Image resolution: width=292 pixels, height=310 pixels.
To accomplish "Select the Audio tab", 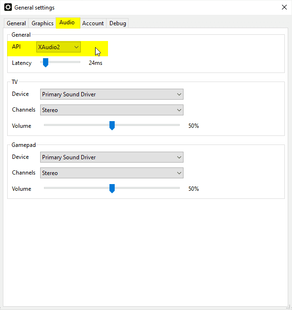I will 67,23.
